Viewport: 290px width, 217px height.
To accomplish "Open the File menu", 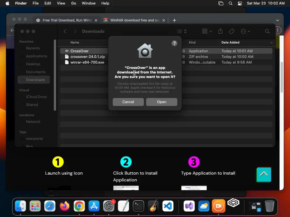I will (x=35, y=3).
